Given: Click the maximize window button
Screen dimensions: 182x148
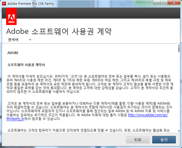Looking at the screenshot, I should (x=164, y=3).
